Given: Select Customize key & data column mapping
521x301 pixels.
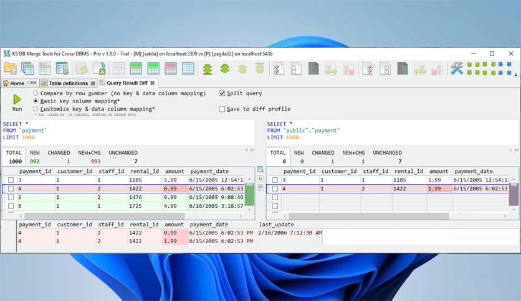Looking at the screenshot, I should [36, 109].
